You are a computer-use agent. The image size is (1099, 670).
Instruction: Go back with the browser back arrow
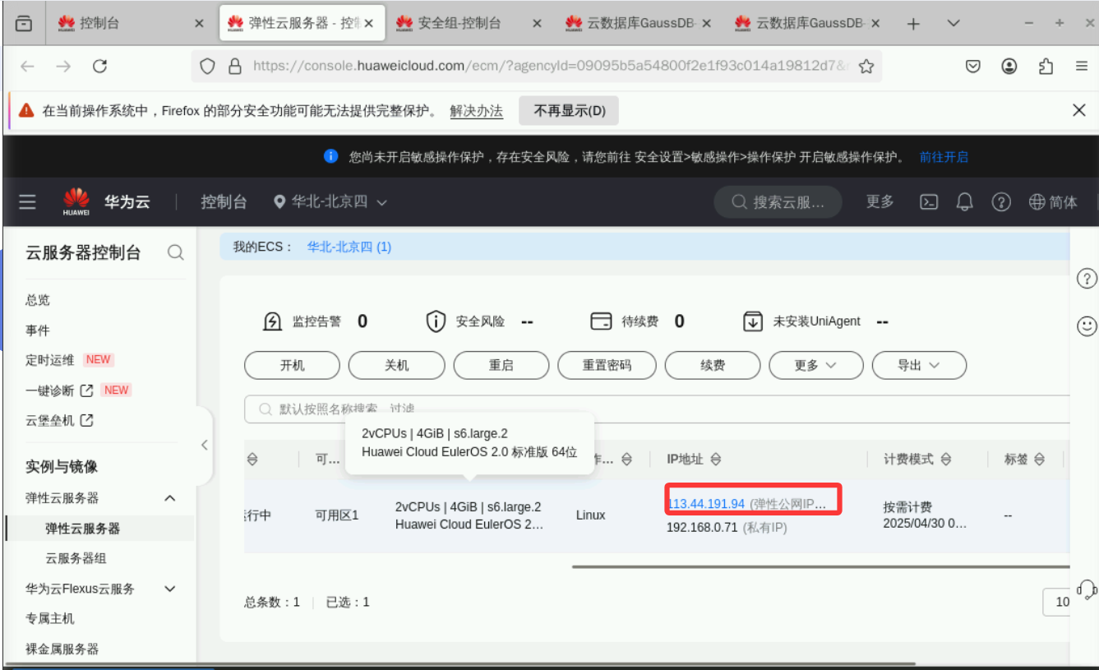(28, 67)
